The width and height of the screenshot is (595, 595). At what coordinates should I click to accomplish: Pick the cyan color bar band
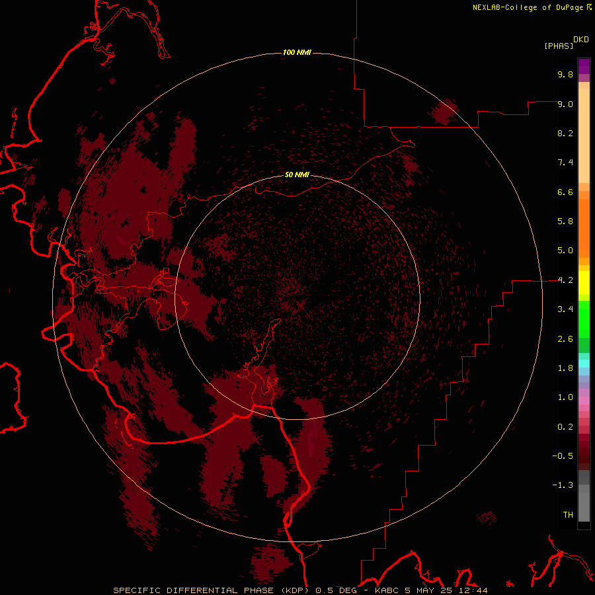click(x=584, y=364)
